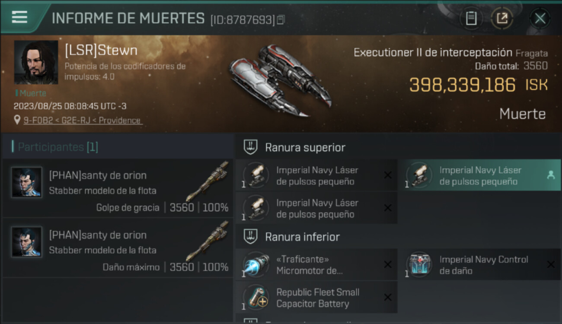Click the Providence region link

click(120, 121)
